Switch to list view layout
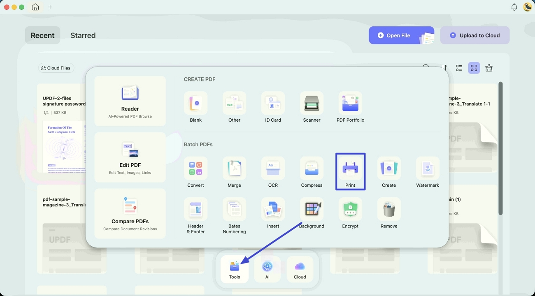 tap(459, 68)
